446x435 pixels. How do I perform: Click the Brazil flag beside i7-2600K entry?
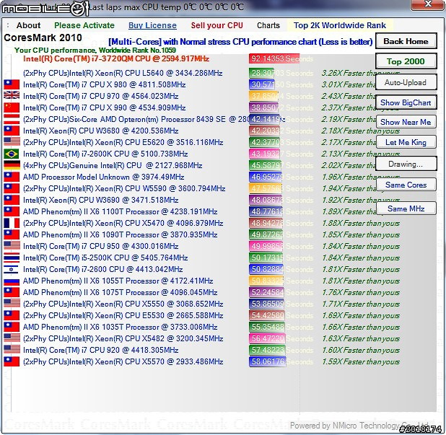[11, 154]
